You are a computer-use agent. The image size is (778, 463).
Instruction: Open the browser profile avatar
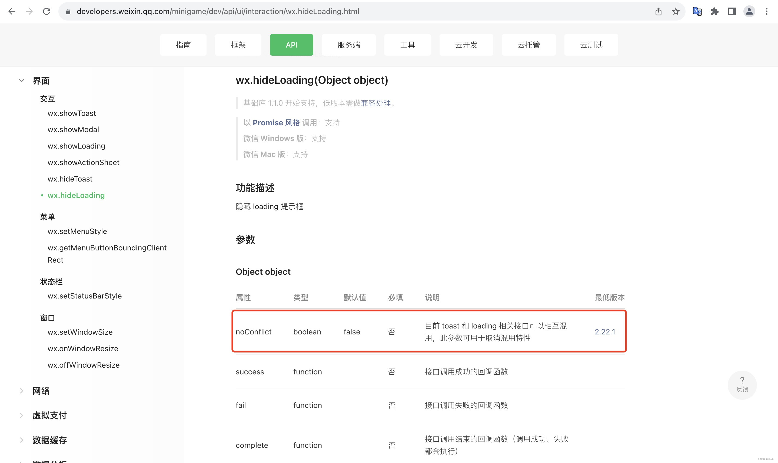point(749,11)
